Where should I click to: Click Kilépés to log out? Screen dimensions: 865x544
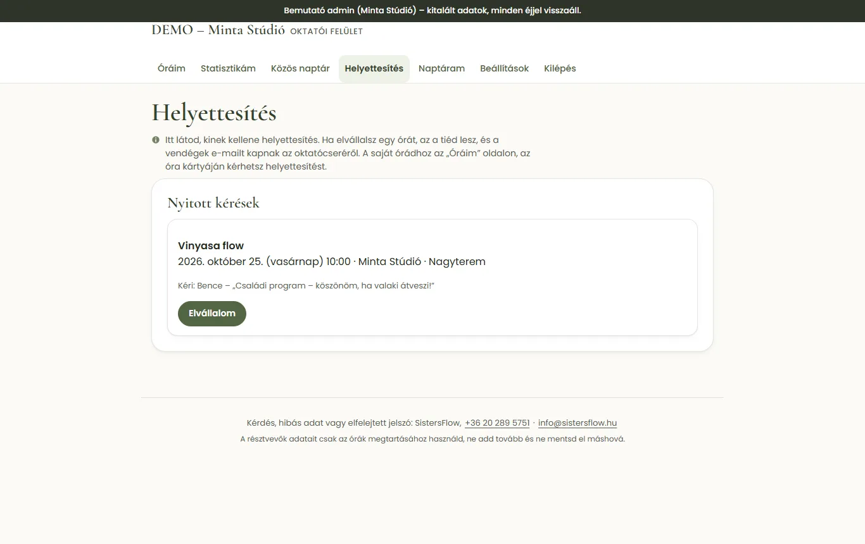point(560,68)
